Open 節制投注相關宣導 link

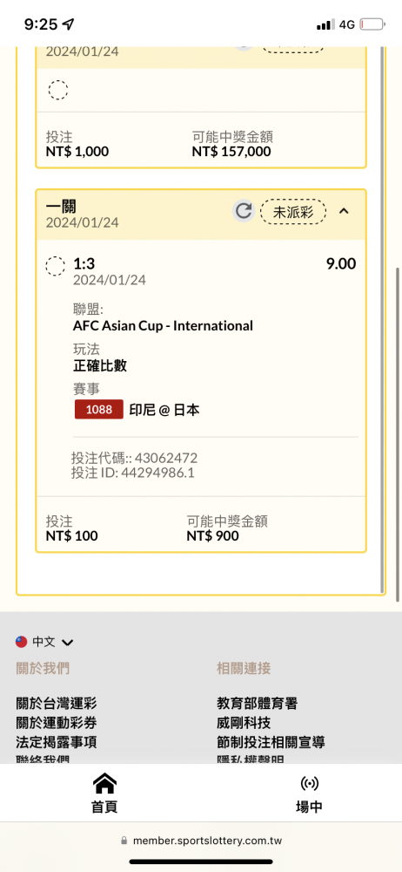click(x=271, y=742)
